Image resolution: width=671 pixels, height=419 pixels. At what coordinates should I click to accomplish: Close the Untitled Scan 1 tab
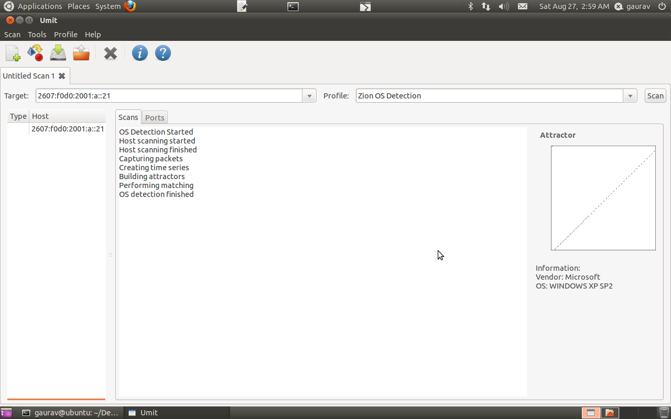click(x=62, y=76)
